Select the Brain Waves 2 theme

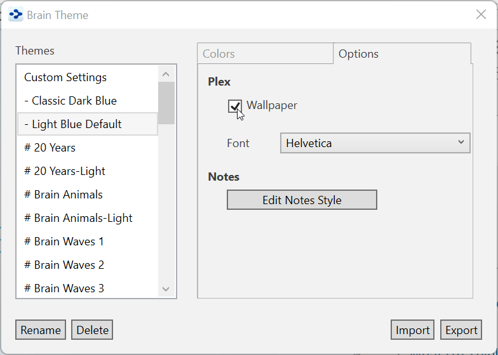click(x=64, y=265)
